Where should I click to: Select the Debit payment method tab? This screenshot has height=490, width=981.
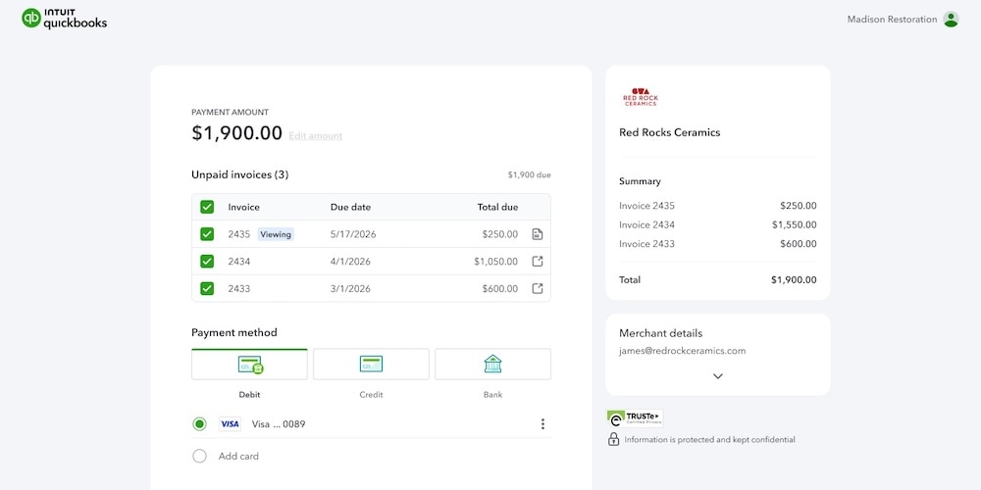(x=249, y=365)
